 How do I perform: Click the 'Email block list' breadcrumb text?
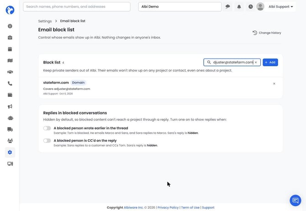point(73,21)
